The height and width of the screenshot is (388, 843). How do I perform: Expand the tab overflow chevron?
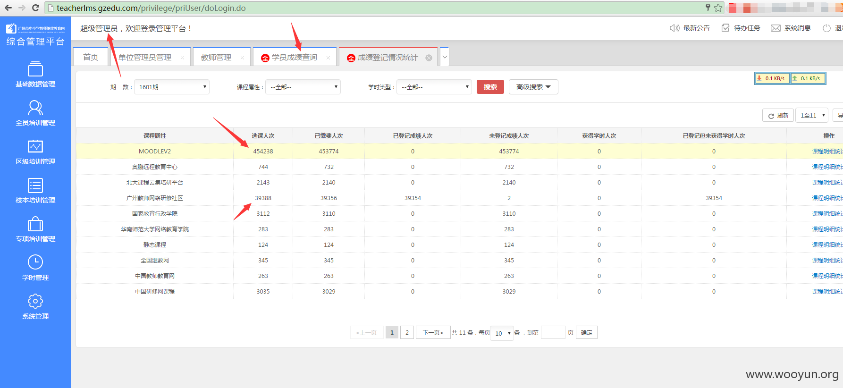445,57
